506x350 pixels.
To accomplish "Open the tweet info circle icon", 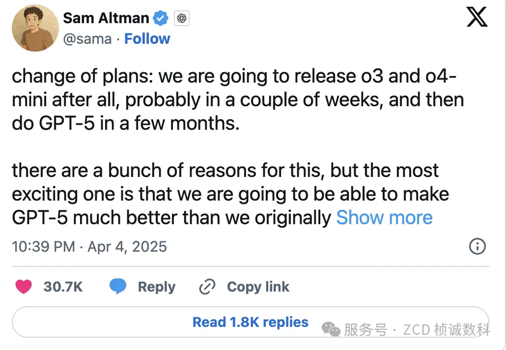I will [x=477, y=246].
